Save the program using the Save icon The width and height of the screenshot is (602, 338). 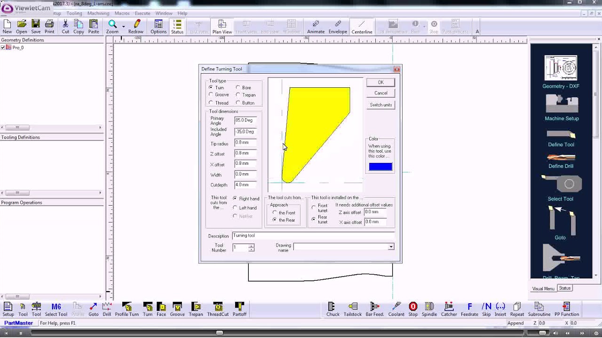click(x=36, y=27)
